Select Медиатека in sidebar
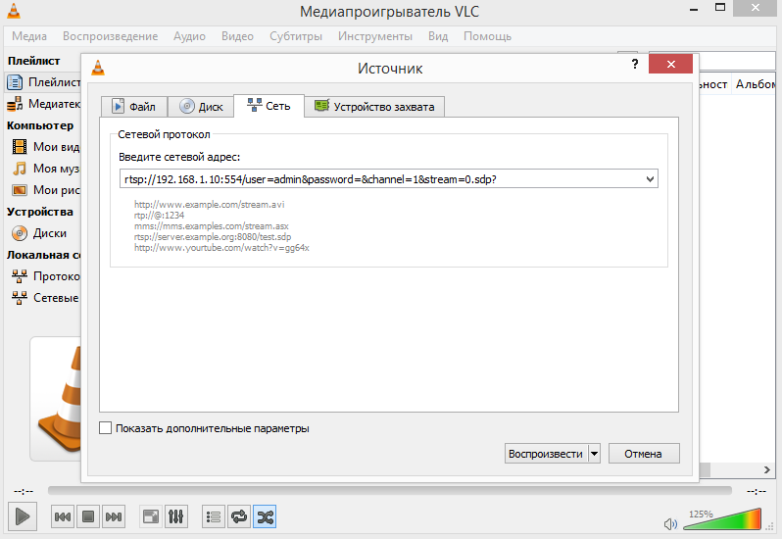This screenshot has height=539, width=782. coord(43,104)
